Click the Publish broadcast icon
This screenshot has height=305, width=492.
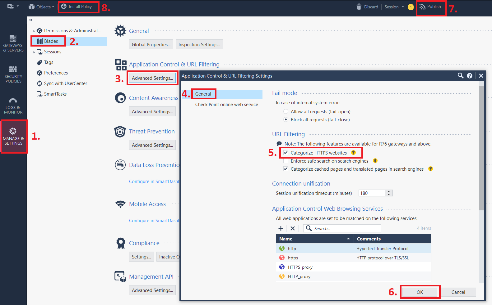(422, 7)
